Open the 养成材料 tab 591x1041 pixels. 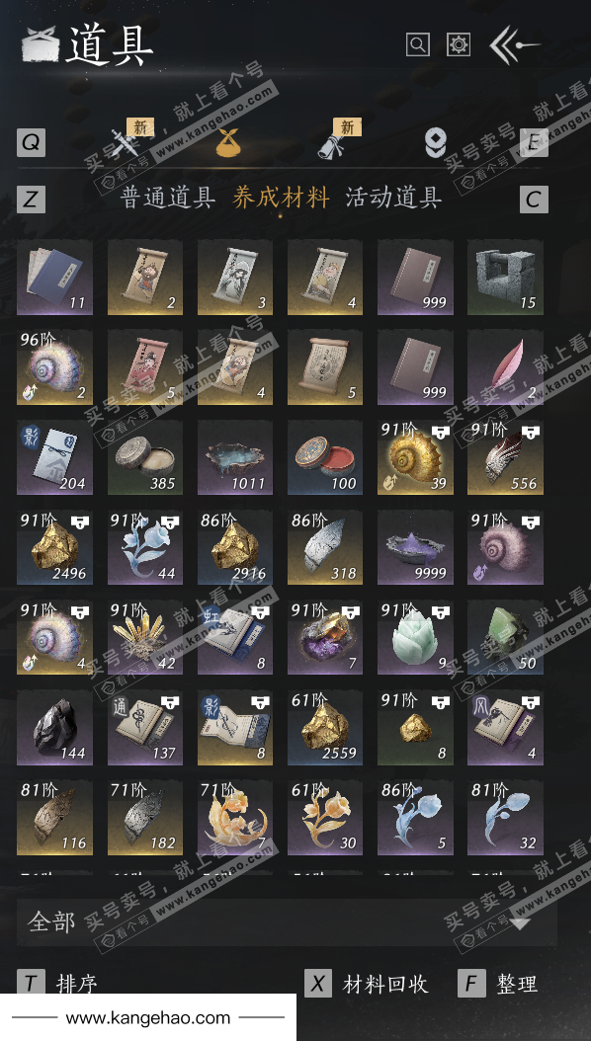pos(281,198)
